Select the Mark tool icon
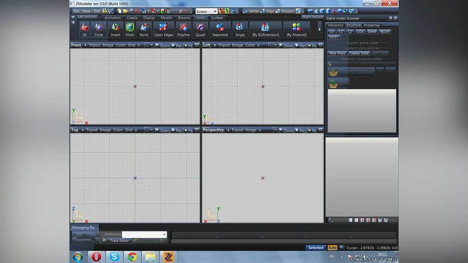Viewport: 468px width, 263px height. tap(129, 28)
